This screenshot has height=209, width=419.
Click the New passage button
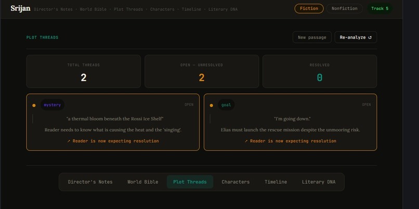click(x=312, y=37)
